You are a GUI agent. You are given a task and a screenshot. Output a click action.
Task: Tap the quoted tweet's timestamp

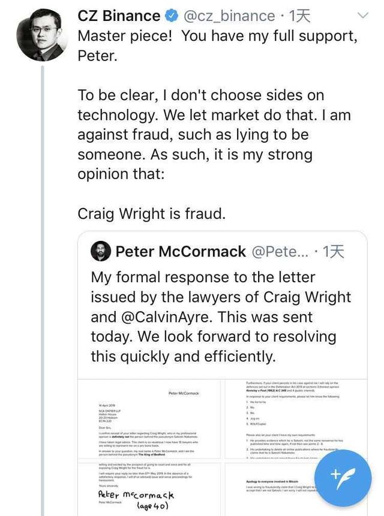(334, 252)
